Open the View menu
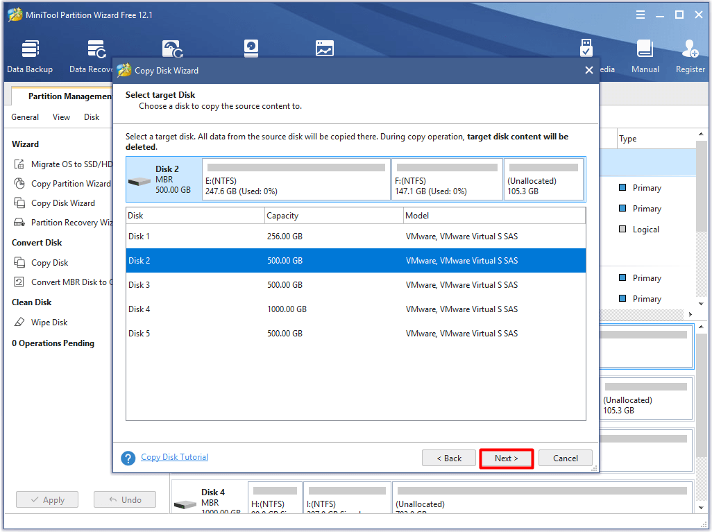The height and width of the screenshot is (532, 712). [61, 117]
